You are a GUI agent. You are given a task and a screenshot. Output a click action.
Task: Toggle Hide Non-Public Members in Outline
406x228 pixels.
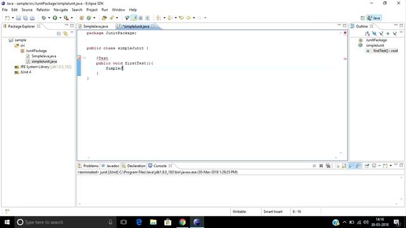(388, 34)
